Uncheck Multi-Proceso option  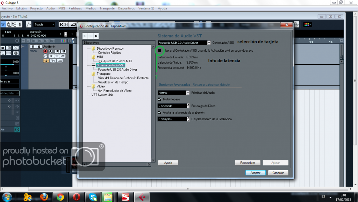pyautogui.click(x=159, y=99)
